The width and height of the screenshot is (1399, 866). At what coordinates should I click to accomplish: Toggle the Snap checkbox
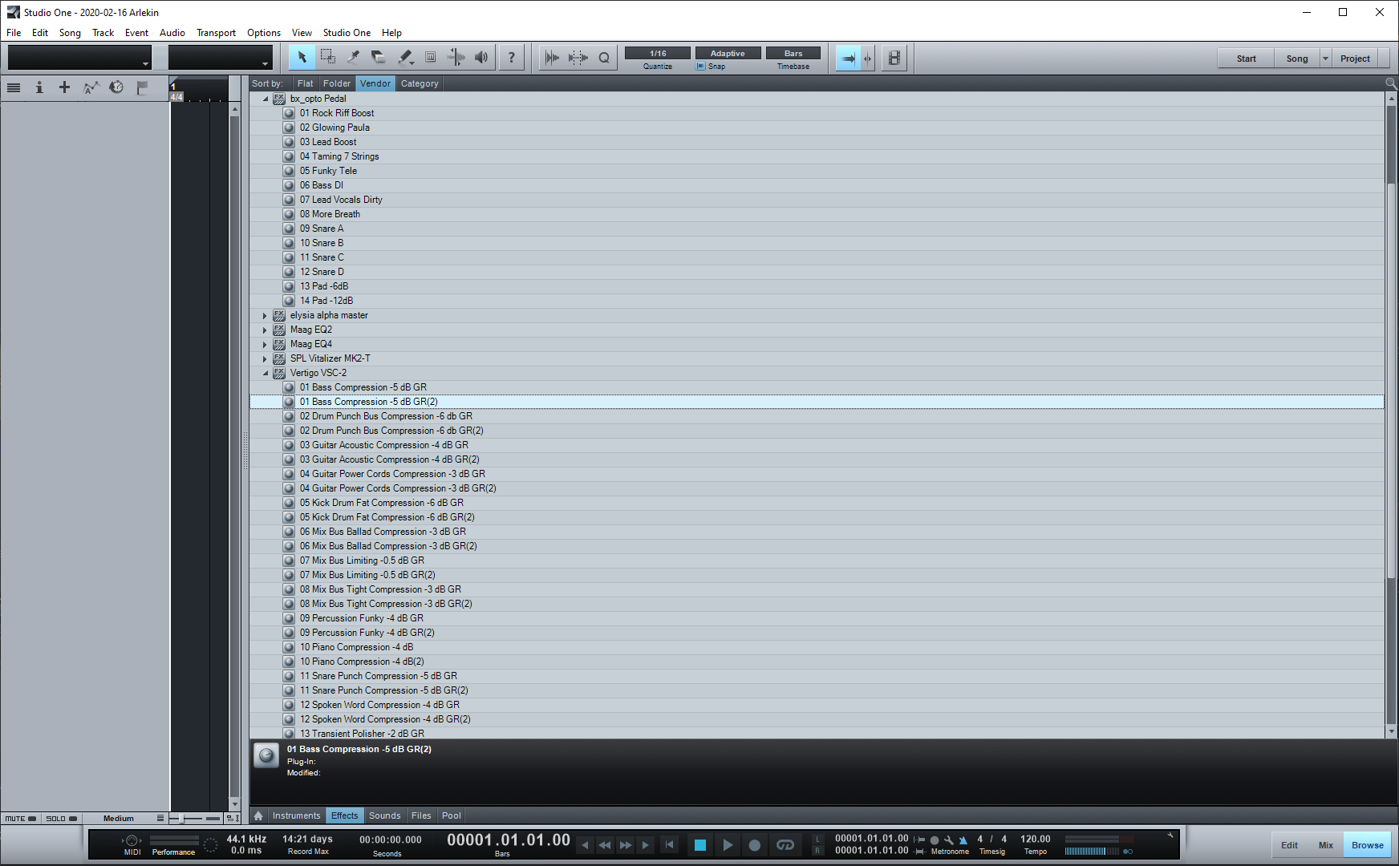point(700,67)
